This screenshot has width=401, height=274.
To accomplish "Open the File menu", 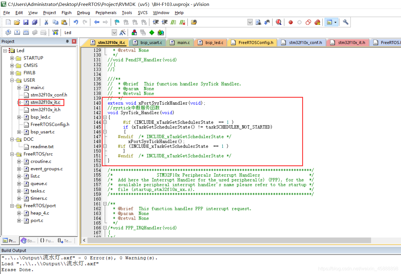I will 6,13.
